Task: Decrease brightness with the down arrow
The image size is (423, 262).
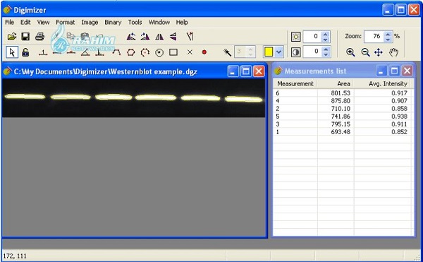Action: point(326,40)
